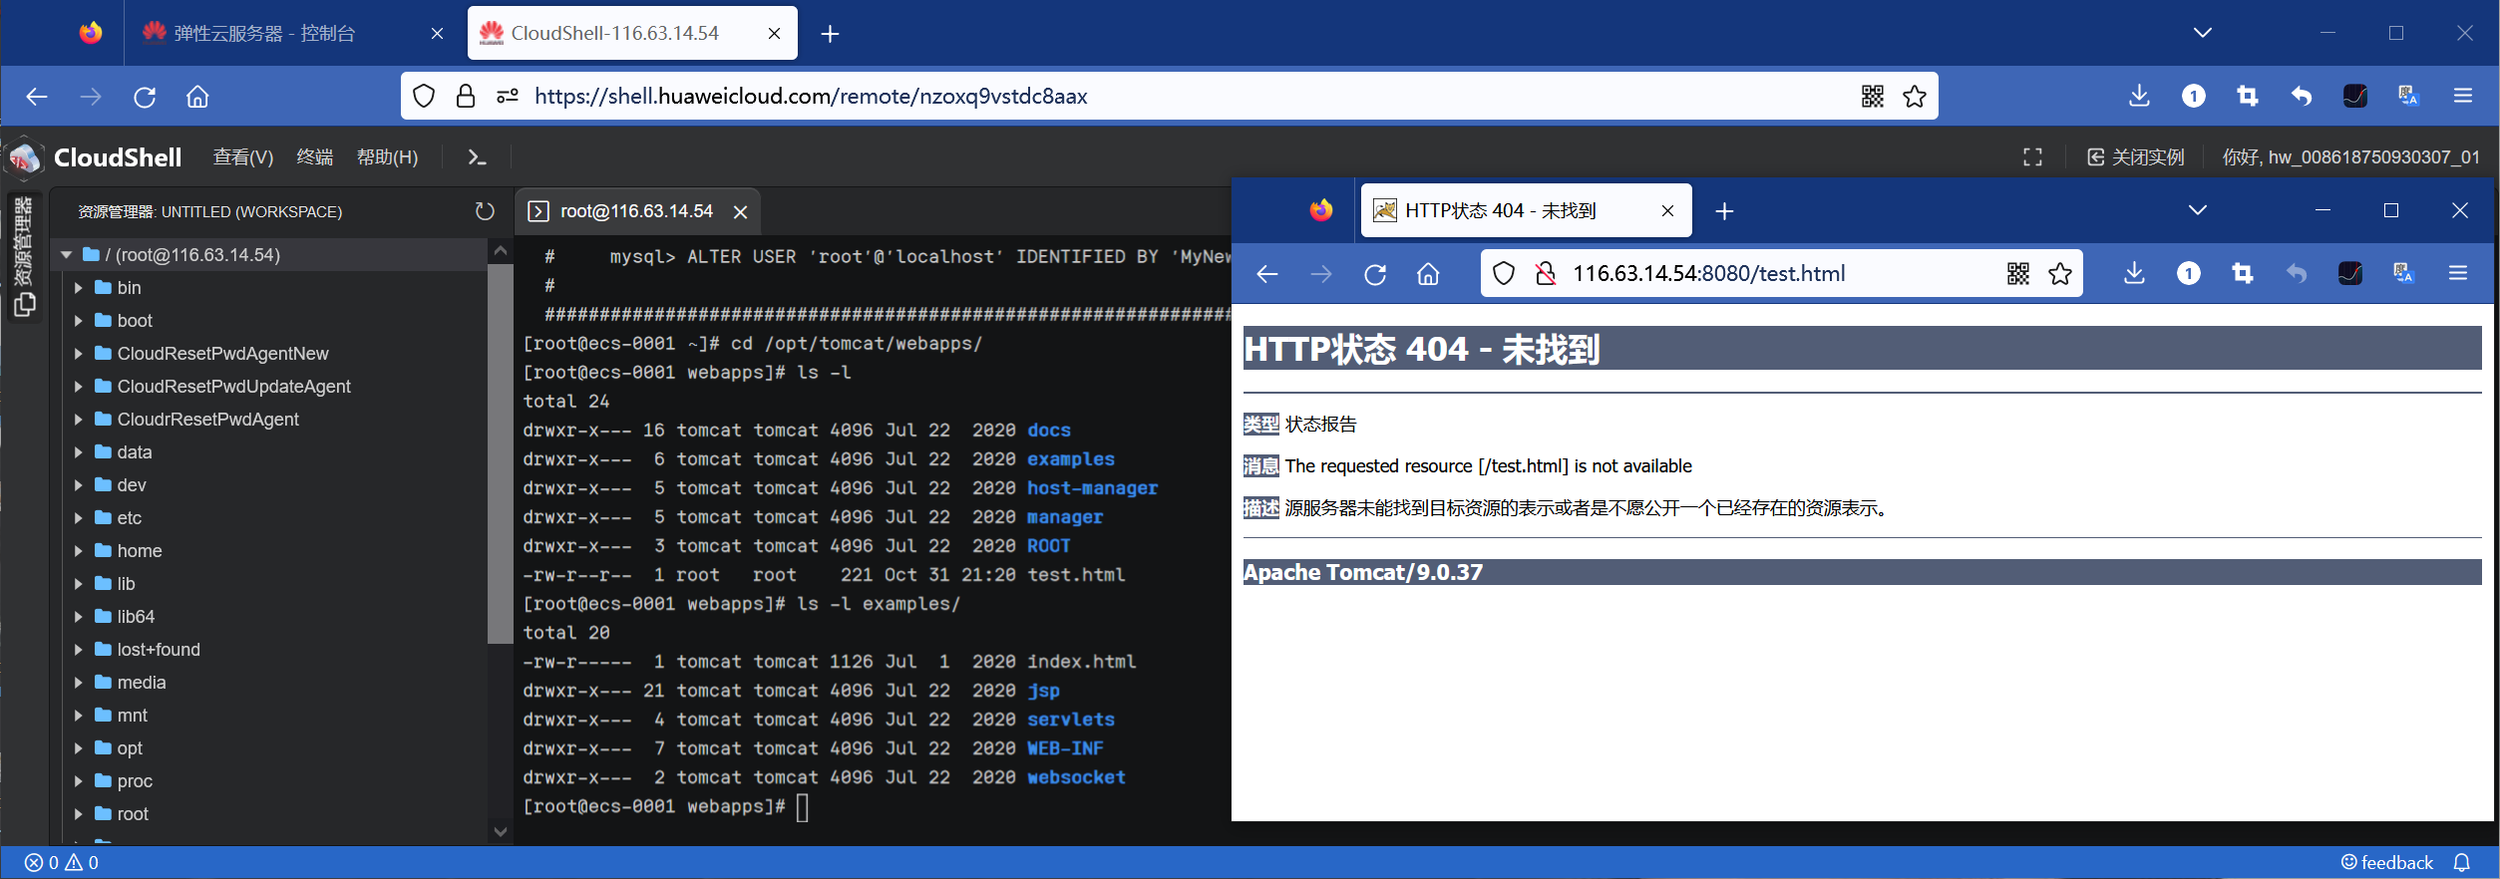Click the insecure connection lock for 116.63.14.54:8080

1545,273
